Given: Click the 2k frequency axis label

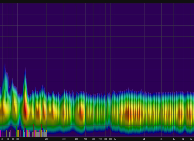Looking at the screenshot, I should pyautogui.click(x=144, y=139).
